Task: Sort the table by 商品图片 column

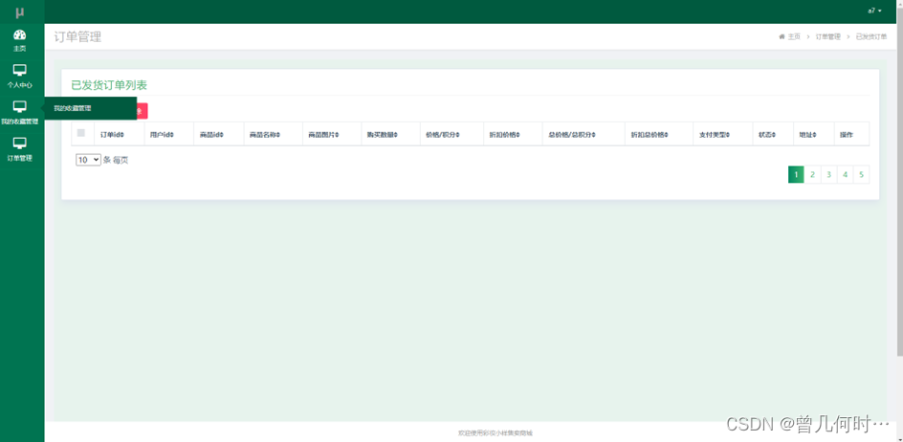Action: pyautogui.click(x=332, y=134)
